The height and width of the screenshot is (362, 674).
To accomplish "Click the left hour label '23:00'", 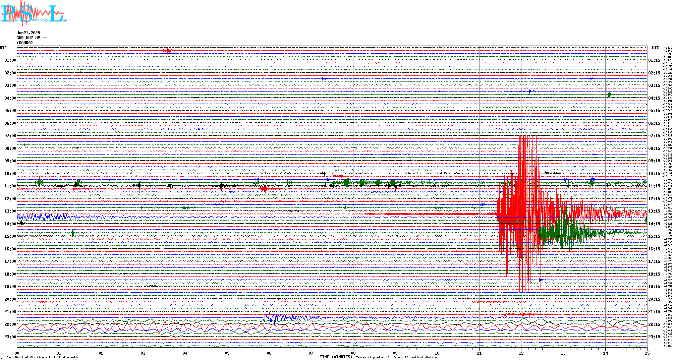I will coord(10,337).
